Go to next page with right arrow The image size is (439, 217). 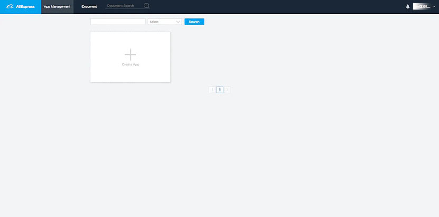227,90
